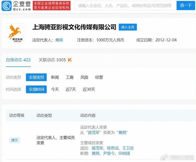Click the 进入主页 button
The height and width of the screenshot is (162, 196).
pos(128,27)
